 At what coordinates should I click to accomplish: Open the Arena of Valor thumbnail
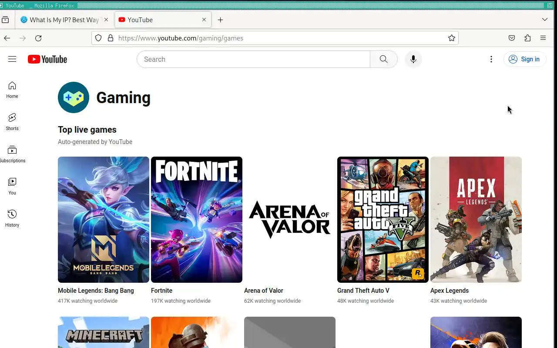coord(290,220)
